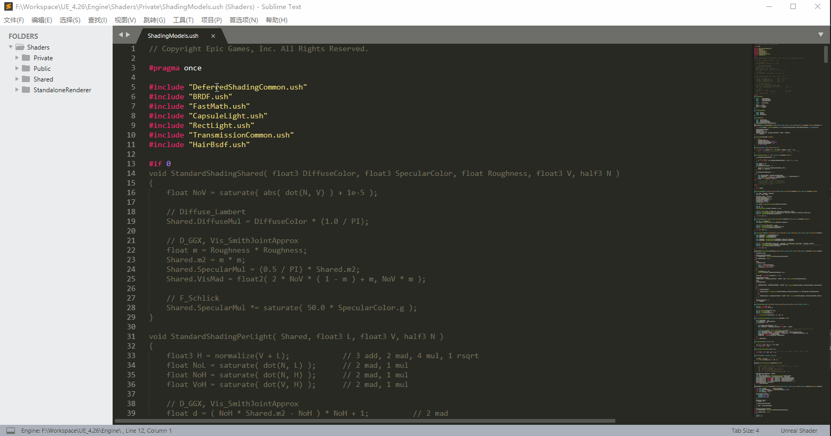Change the Unreal Shader syntax selector

(x=799, y=431)
